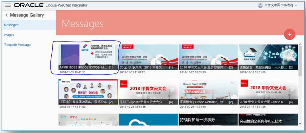Screen dimensions: 306x133
Task: Open the 直播预告 数据会说话 message
Action: [x=268, y=57]
